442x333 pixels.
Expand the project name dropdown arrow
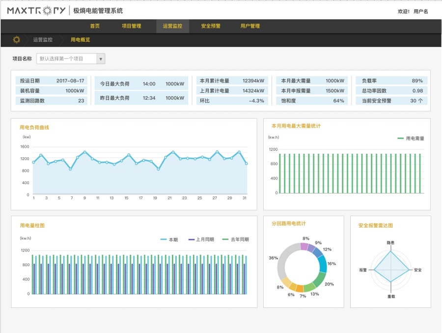click(x=101, y=59)
